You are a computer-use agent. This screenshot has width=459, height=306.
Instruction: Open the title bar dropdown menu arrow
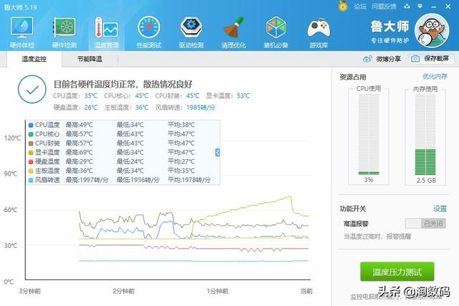[420, 6]
